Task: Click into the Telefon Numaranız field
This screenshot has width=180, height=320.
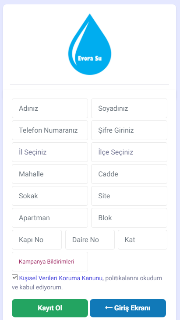Action: 50,130
